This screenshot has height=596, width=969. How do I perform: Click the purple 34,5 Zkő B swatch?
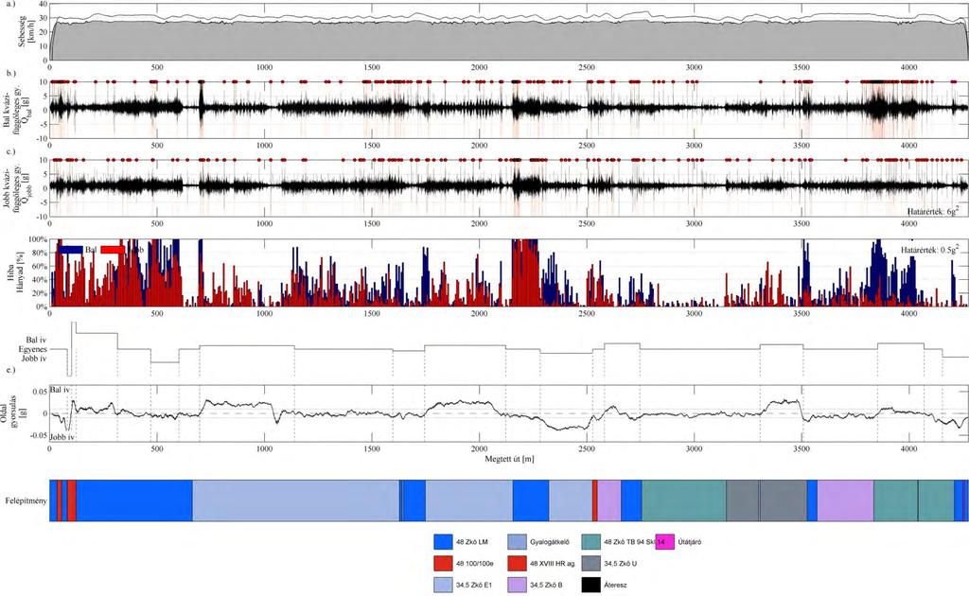(517, 585)
